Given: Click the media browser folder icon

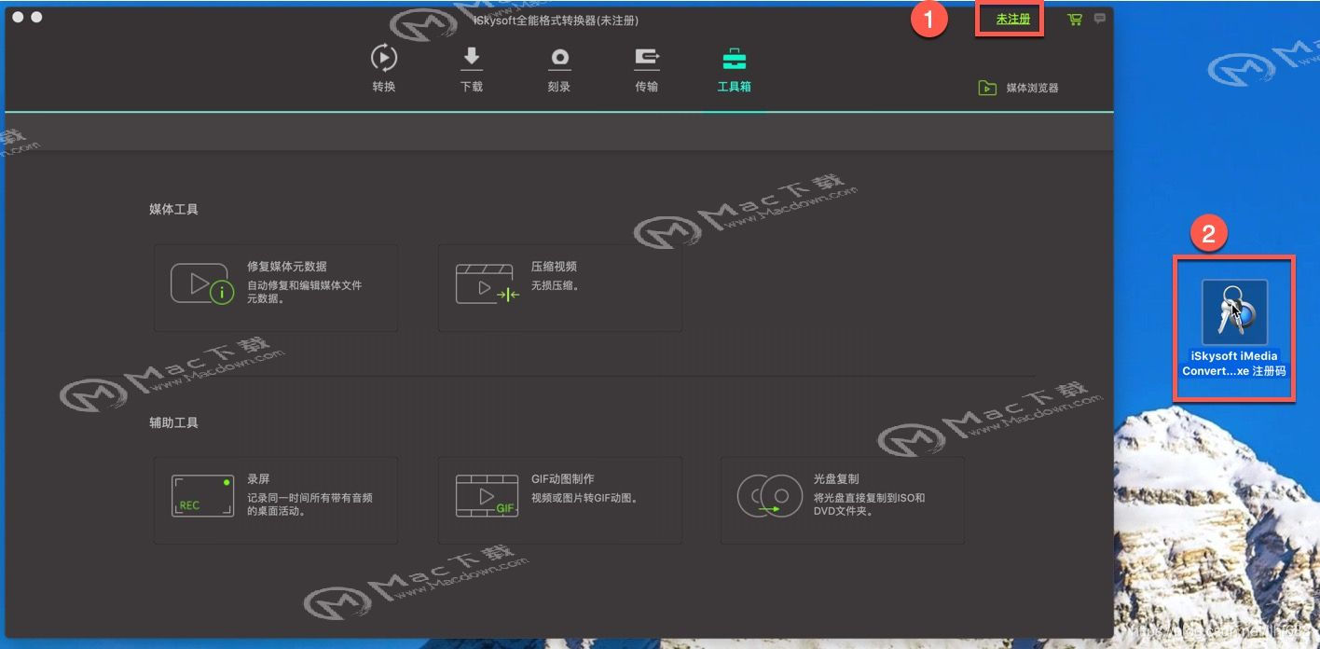Looking at the screenshot, I should pos(987,88).
